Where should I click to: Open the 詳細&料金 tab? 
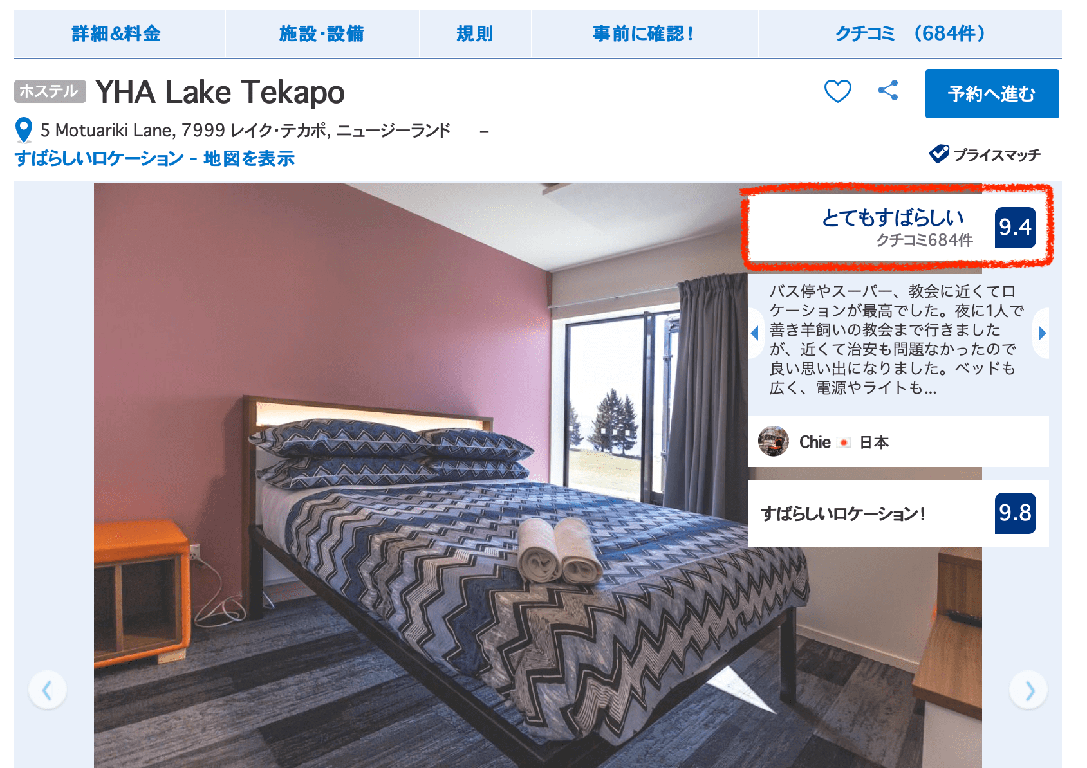pyautogui.click(x=116, y=33)
